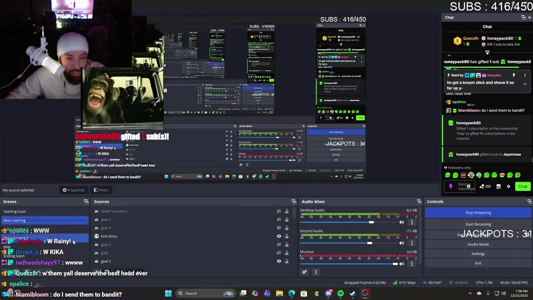Screen dimensions: 533x300
Task: Open Audio Mixer panel three-dot menu at bottom
Action: [x=316, y=272]
